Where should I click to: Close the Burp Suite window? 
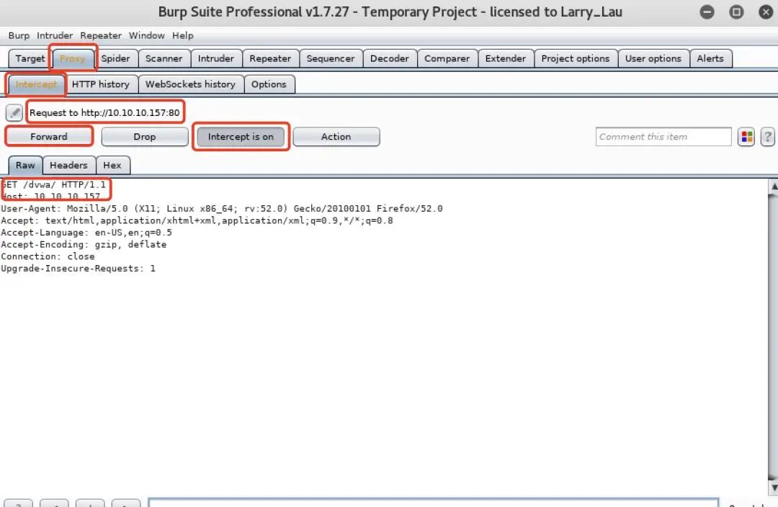766,12
